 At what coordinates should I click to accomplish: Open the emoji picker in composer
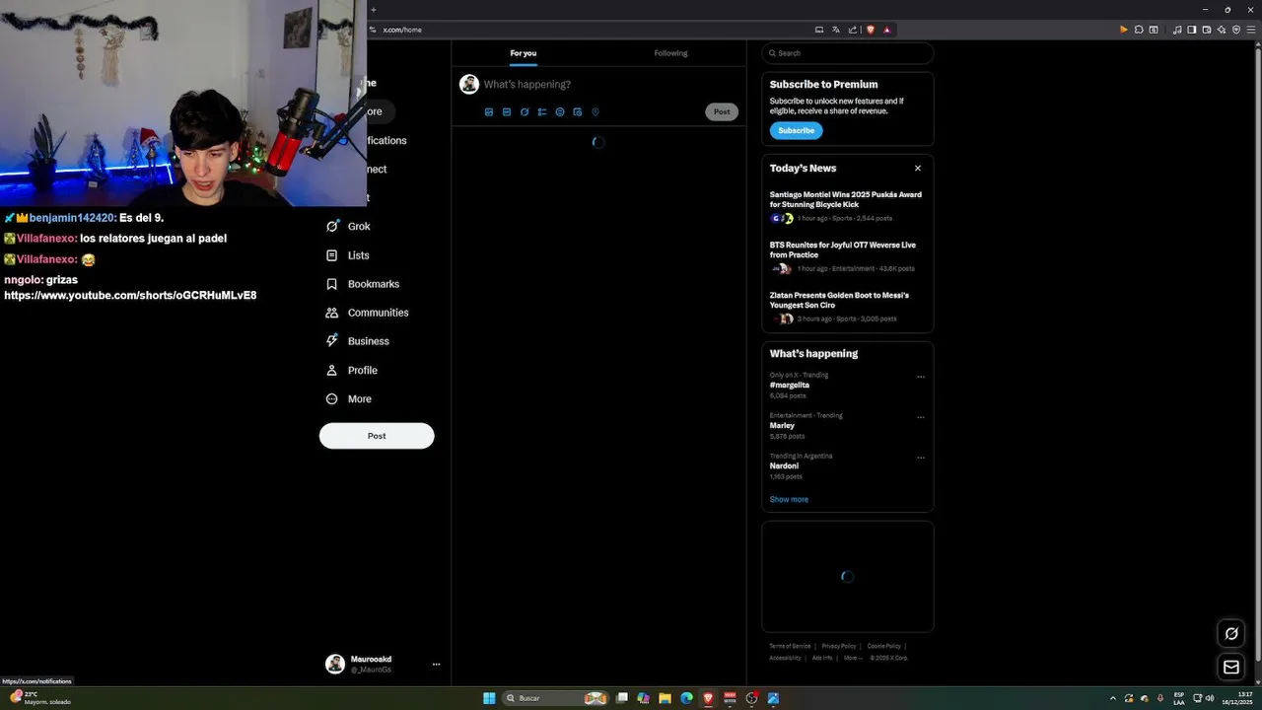pyautogui.click(x=560, y=112)
